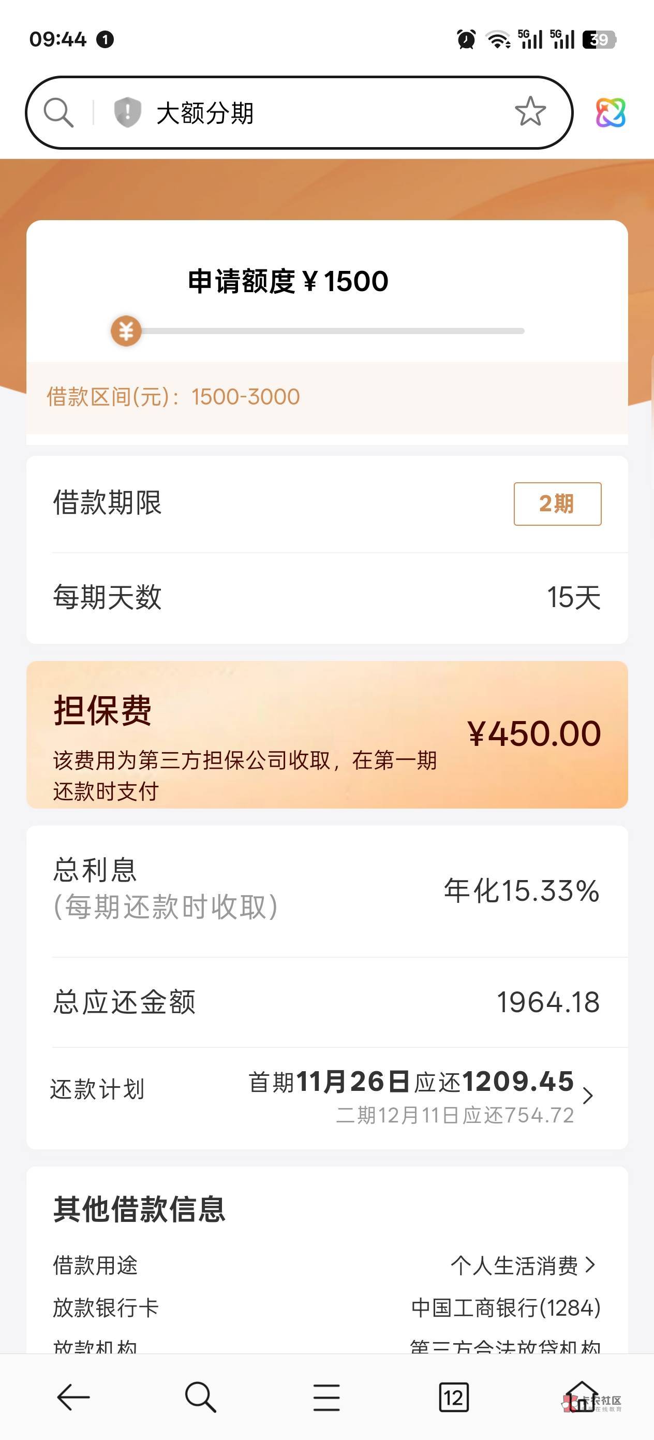Click the loan amount slider handle

point(126,331)
